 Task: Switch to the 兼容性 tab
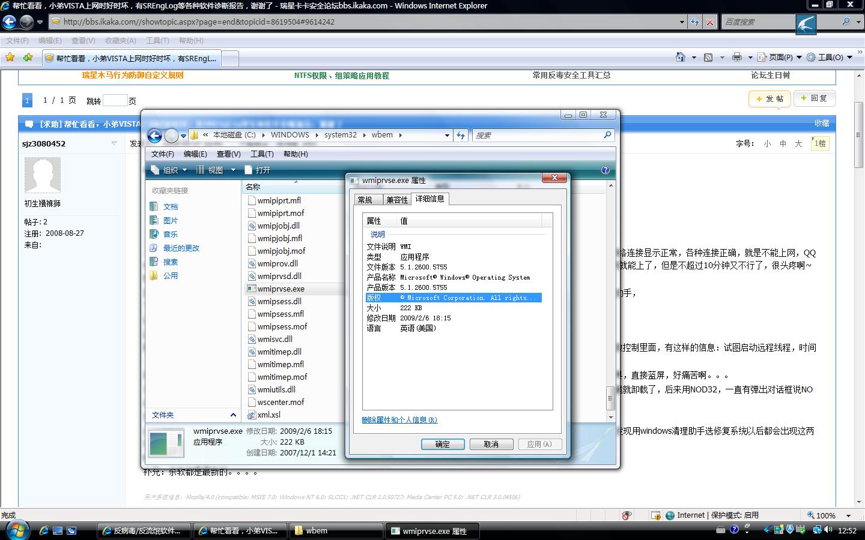(x=397, y=200)
